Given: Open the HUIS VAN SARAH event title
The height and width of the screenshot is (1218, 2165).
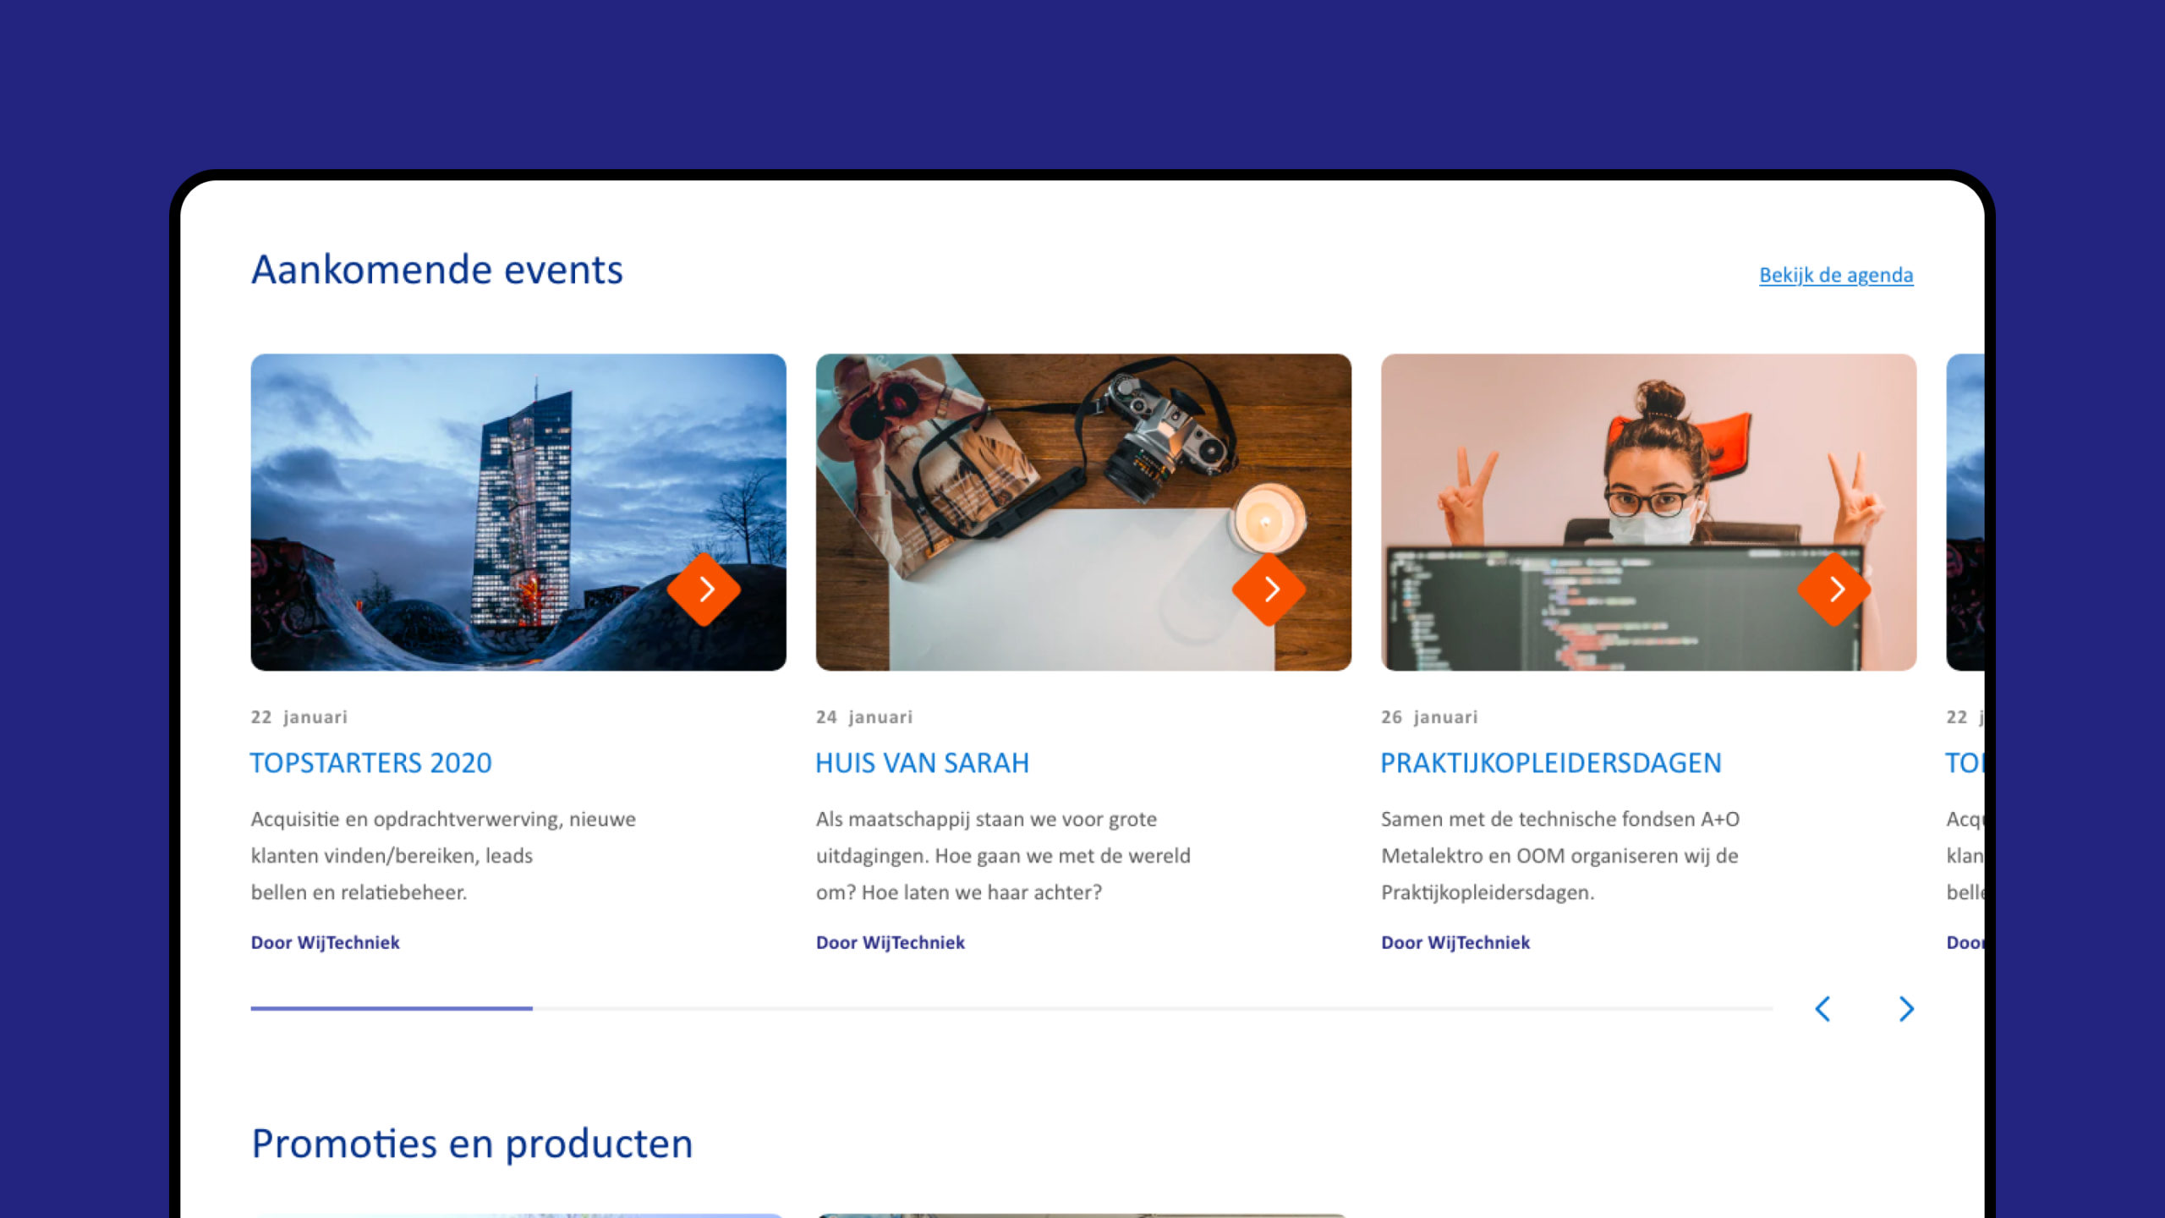Looking at the screenshot, I should tap(922, 763).
